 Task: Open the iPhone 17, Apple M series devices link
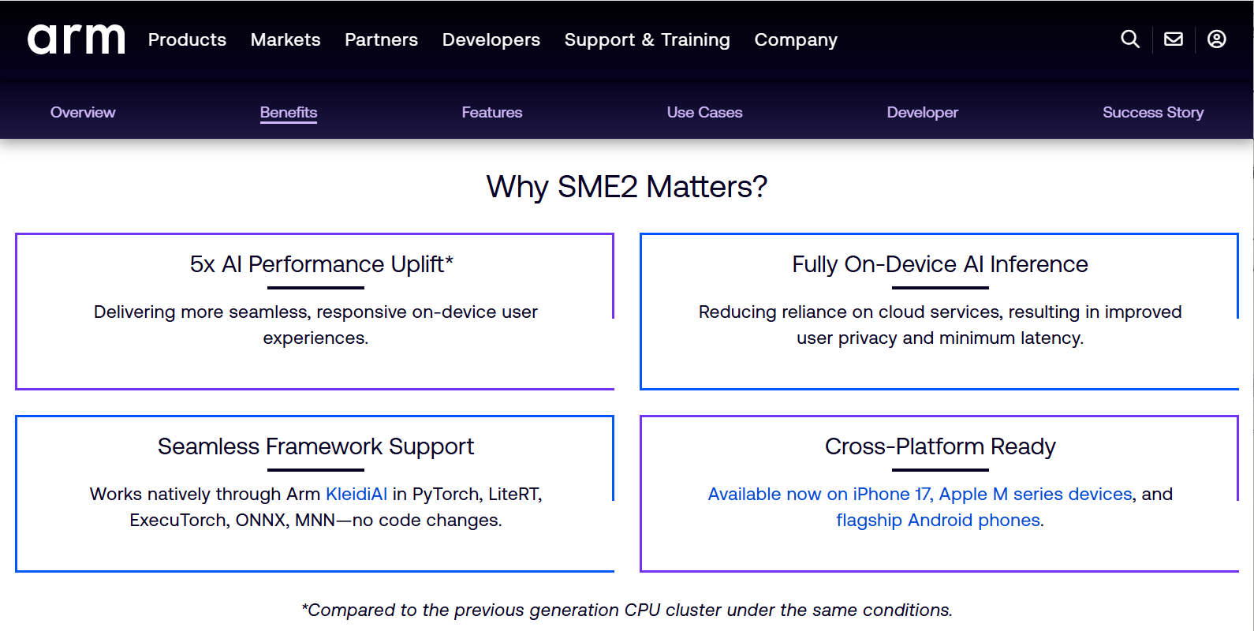pyautogui.click(x=920, y=494)
